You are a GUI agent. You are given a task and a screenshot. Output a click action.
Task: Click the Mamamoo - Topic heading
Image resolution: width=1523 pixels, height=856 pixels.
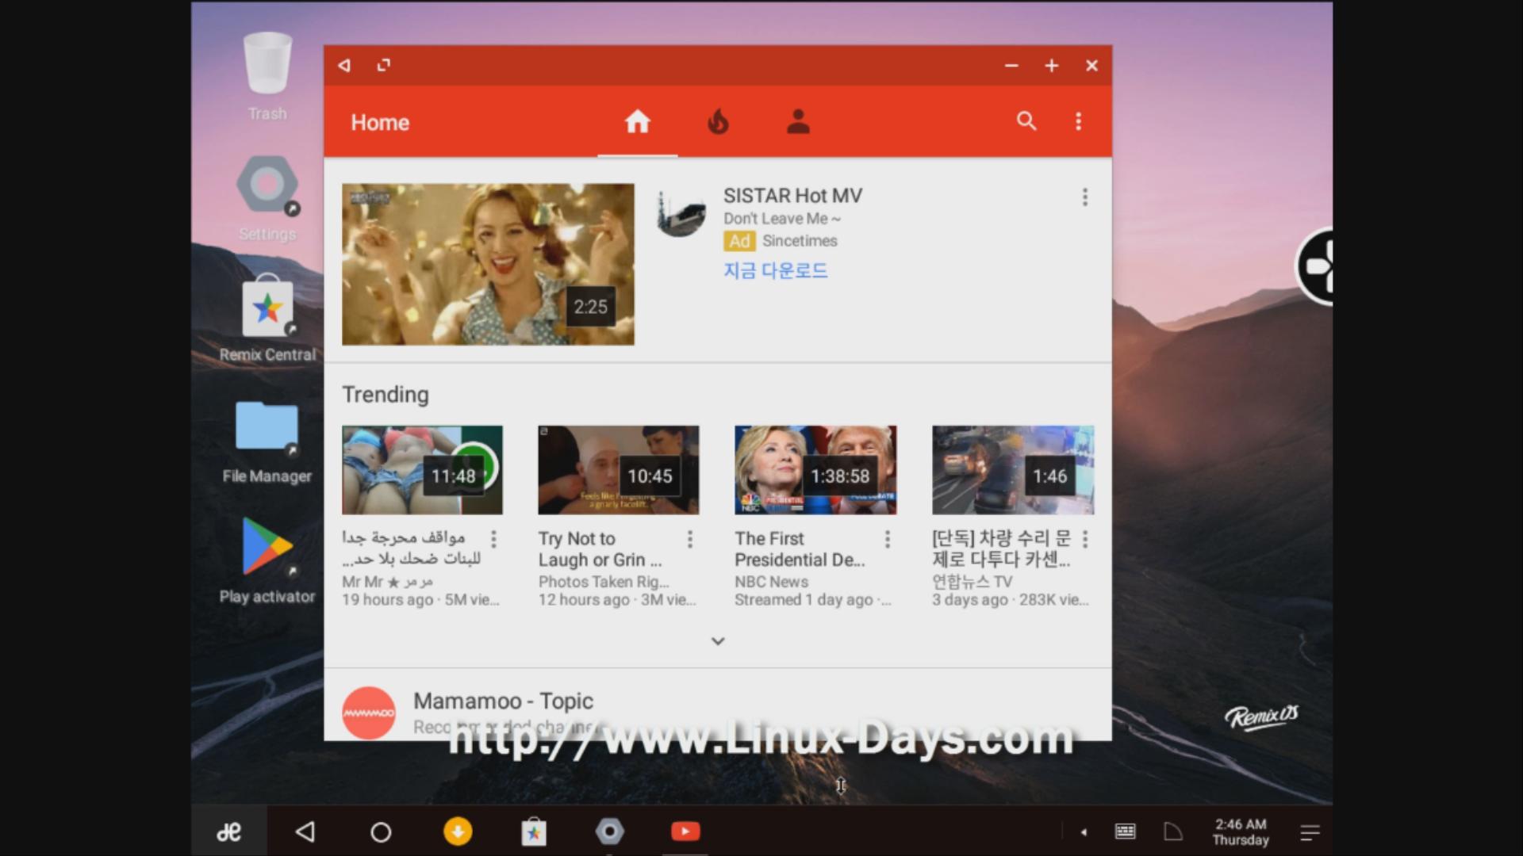(x=503, y=701)
